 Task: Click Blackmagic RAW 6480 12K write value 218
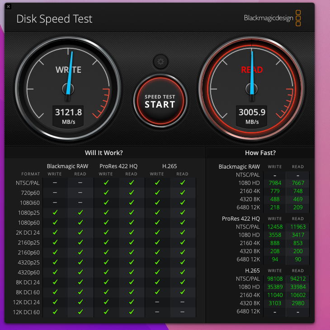pos(275,207)
